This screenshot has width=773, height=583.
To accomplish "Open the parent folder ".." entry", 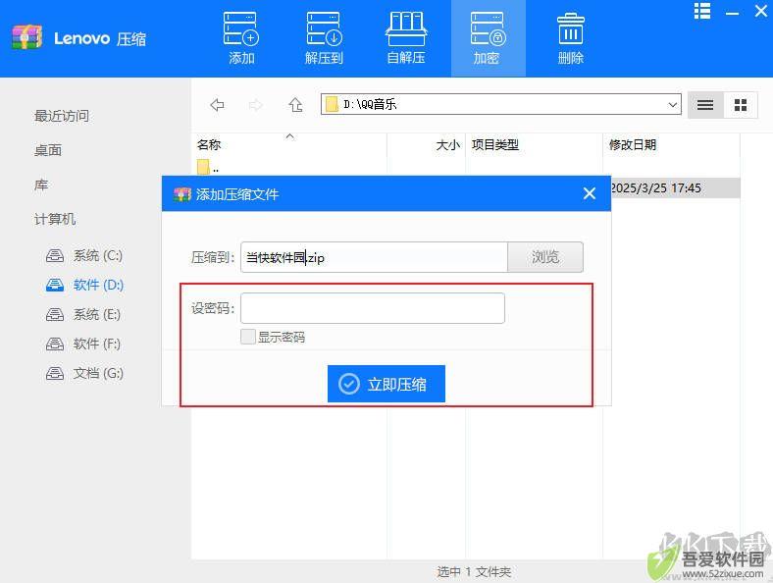I will point(208,167).
